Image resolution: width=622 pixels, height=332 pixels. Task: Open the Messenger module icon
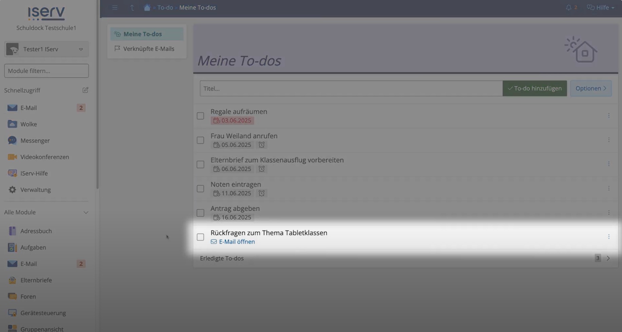[x=12, y=140]
